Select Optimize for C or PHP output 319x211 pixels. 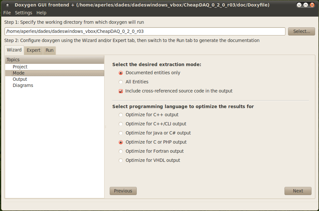(x=153, y=142)
